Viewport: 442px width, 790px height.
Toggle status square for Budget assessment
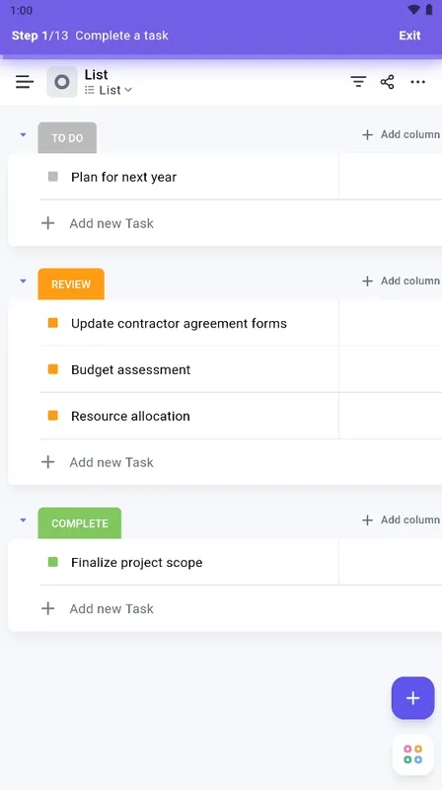53,369
